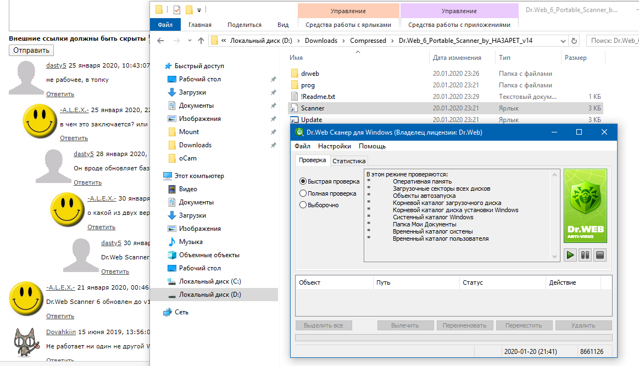Select Музыка in navigation pane
Screen dimensions: 639x366
[190, 242]
